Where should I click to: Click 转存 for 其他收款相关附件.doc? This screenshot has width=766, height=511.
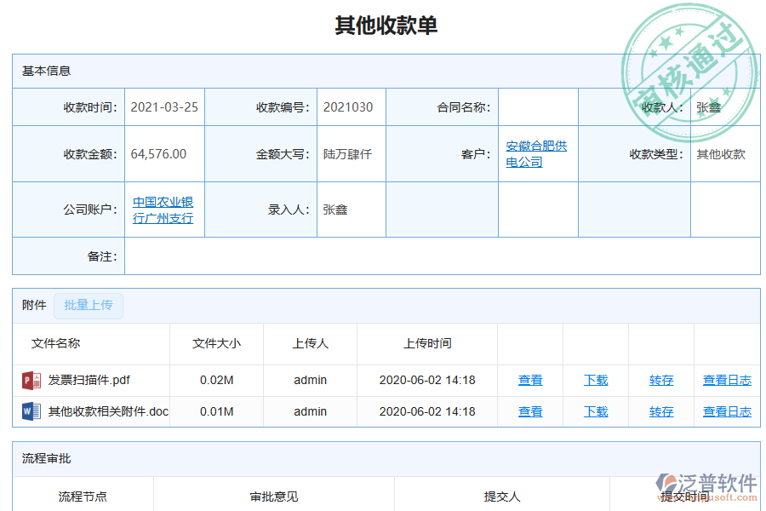tap(661, 411)
